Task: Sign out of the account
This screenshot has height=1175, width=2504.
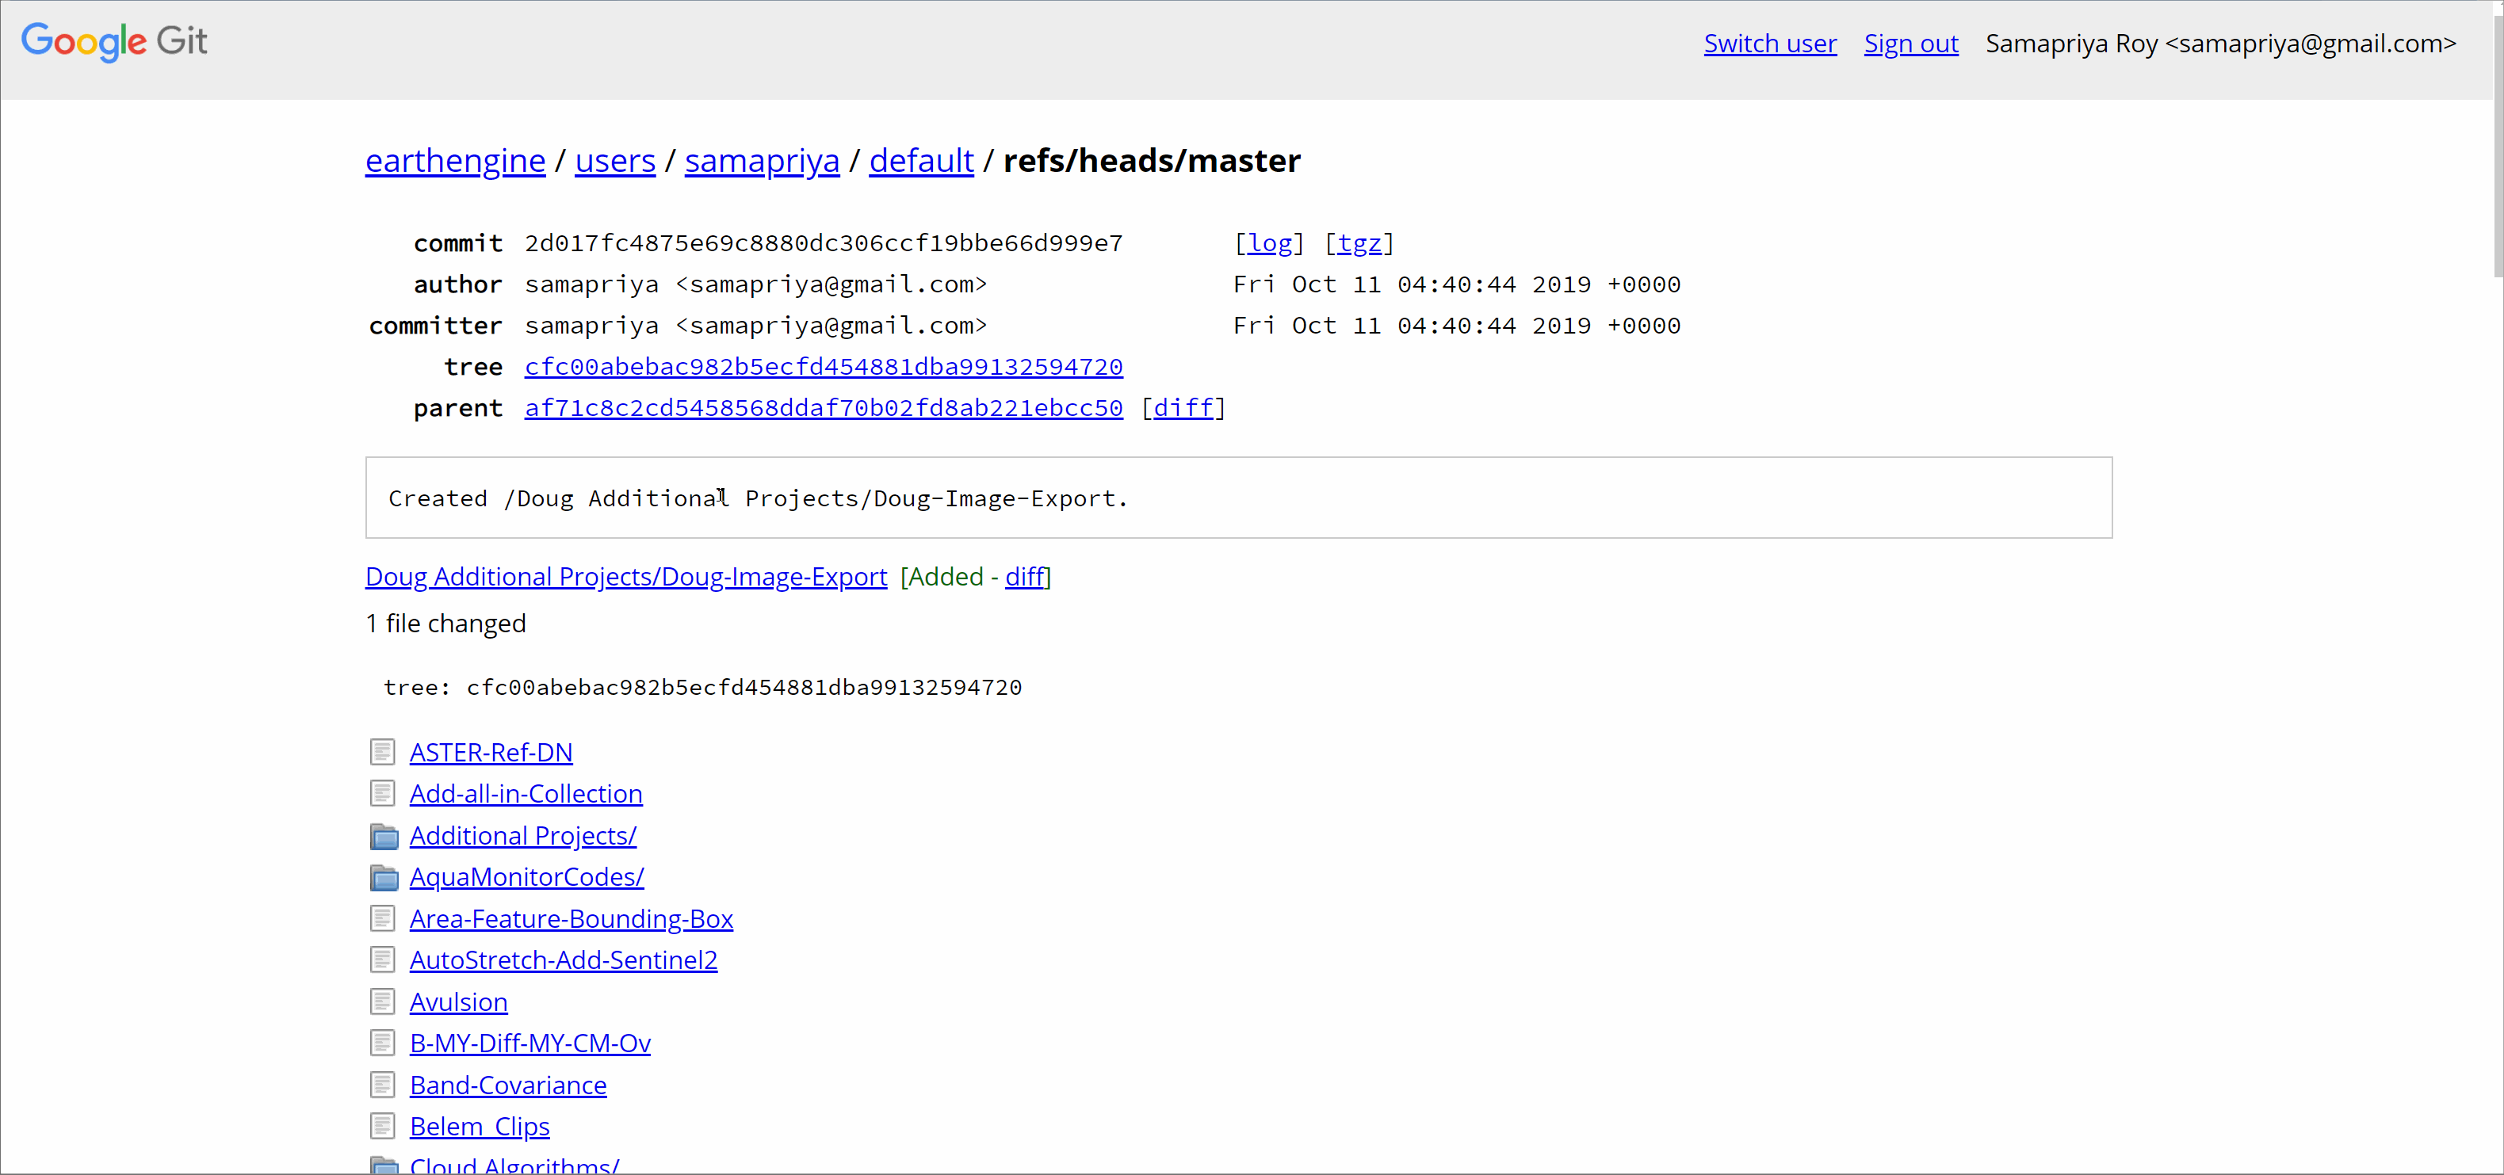Action: pos(1911,44)
